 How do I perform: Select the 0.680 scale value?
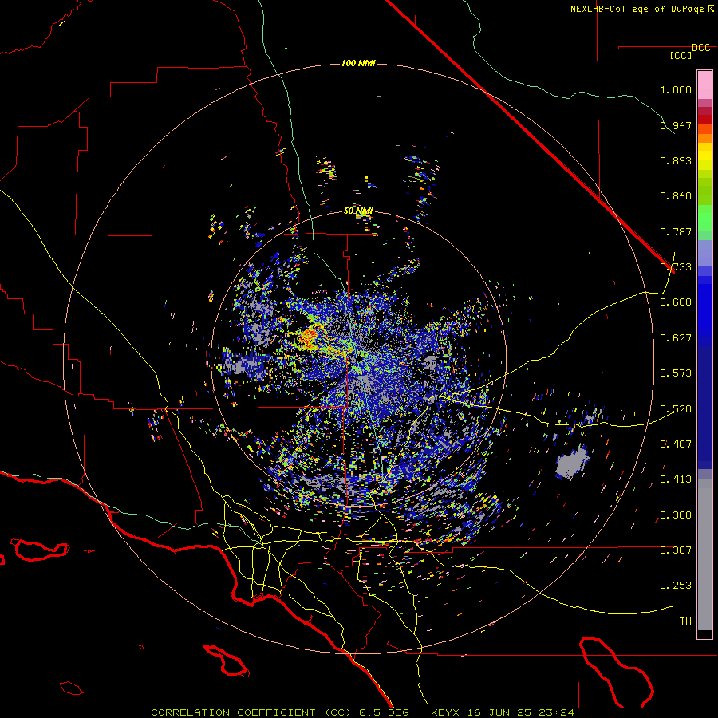click(x=676, y=302)
